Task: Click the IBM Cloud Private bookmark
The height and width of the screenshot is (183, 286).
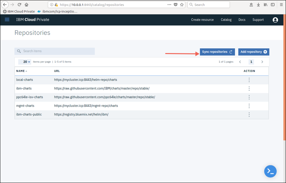Action: coord(19,11)
